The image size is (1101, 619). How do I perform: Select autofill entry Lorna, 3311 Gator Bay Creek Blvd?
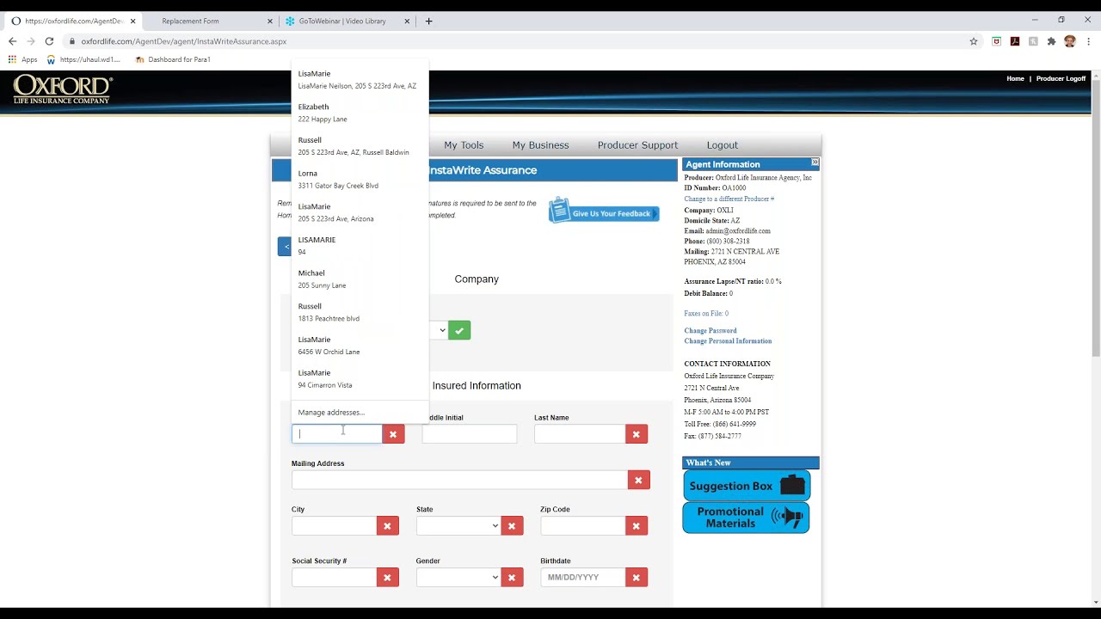[x=360, y=179]
